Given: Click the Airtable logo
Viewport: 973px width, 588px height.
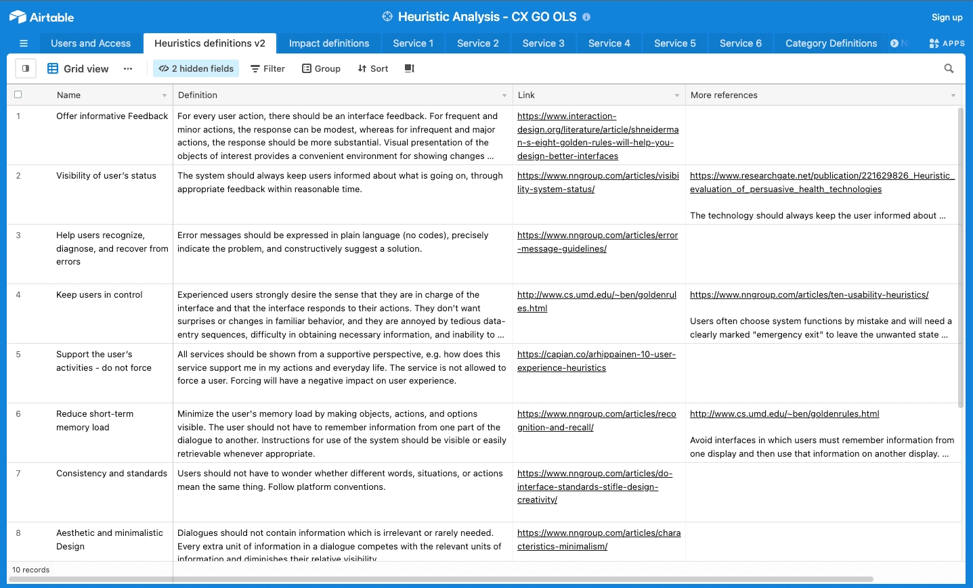Looking at the screenshot, I should (41, 17).
